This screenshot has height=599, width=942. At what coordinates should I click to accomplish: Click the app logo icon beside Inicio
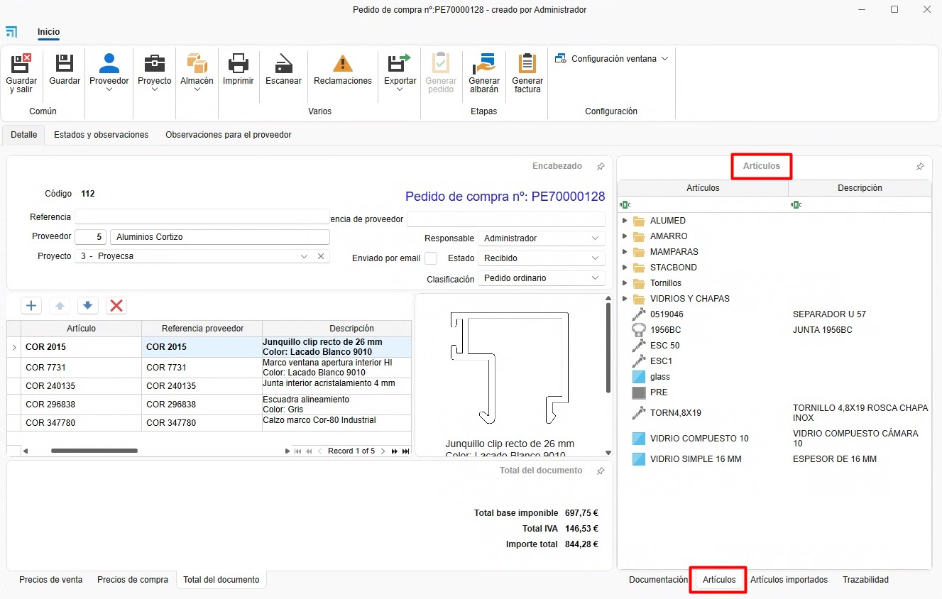coord(11,32)
